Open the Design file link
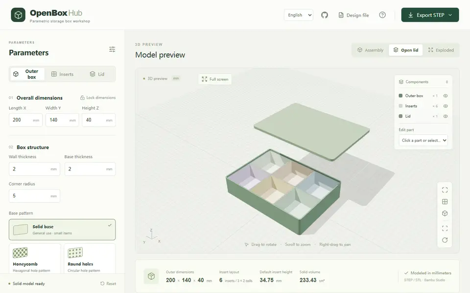Image resolution: width=470 pixels, height=293 pixels. click(x=353, y=15)
